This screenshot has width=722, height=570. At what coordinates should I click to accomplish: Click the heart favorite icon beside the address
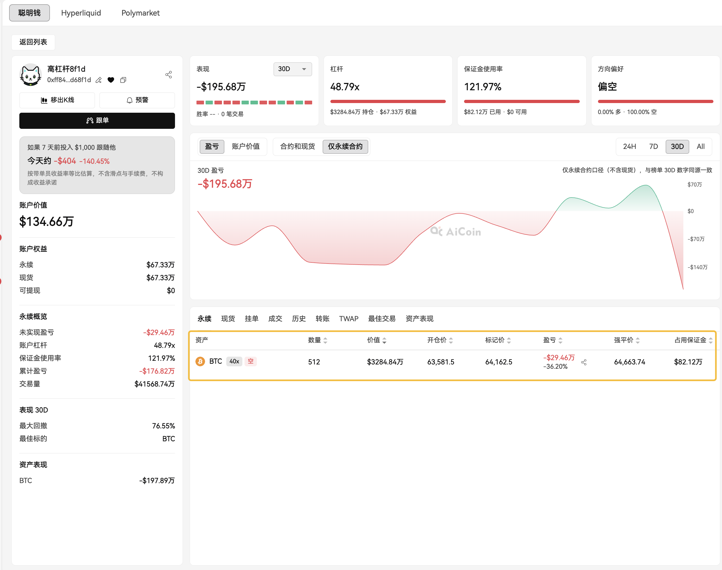tap(111, 80)
